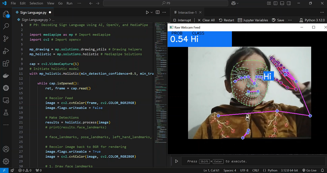Open the profile dropdown in title bar
This screenshot has height=173, width=327.
tap(234, 3)
